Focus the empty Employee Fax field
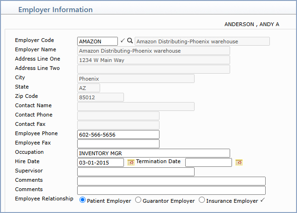Screen dimensions: 297x213 (x=118, y=144)
